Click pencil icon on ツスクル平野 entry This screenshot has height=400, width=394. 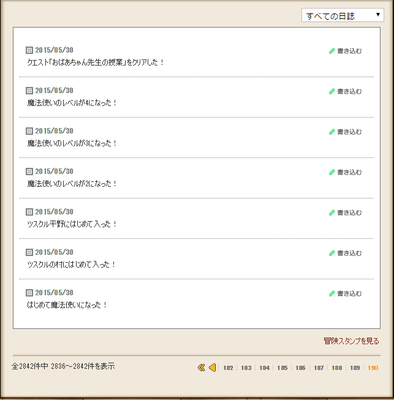point(332,213)
